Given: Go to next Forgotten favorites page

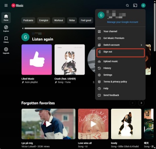Looking at the screenshot, I should coord(141,103).
